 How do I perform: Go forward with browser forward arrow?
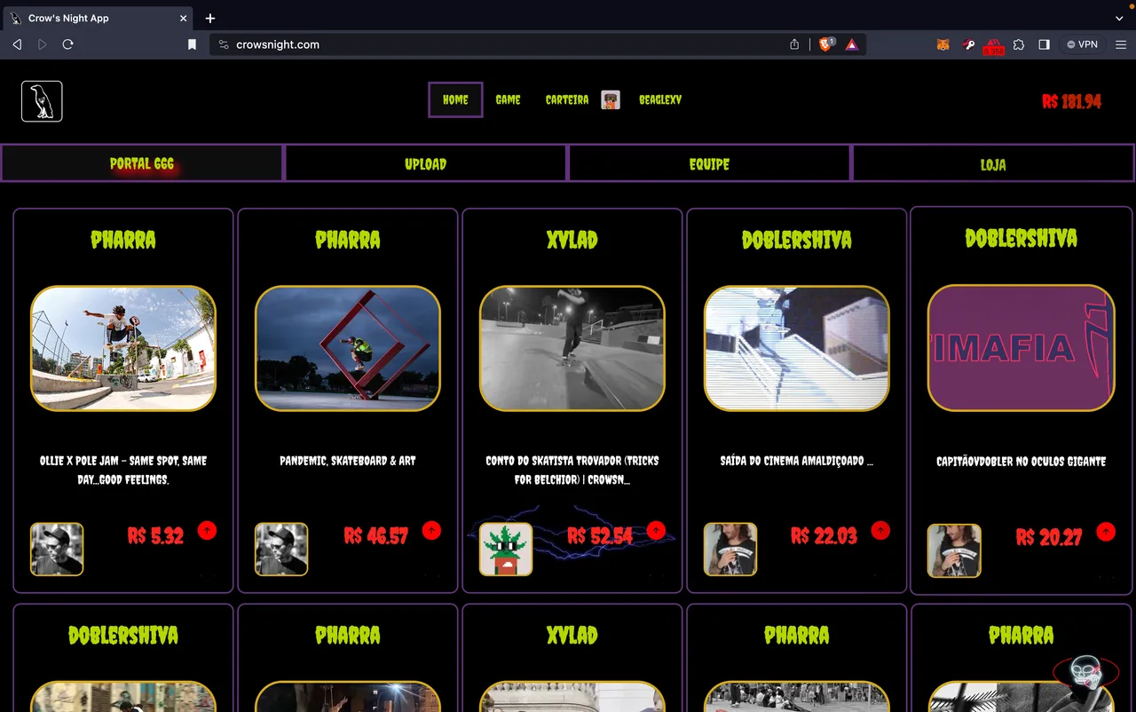coord(42,44)
